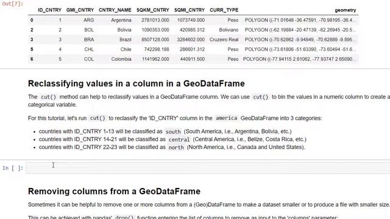Click the ID_CNTRY 22-23 bullet line
The image size is (390, 219).
(172, 147)
